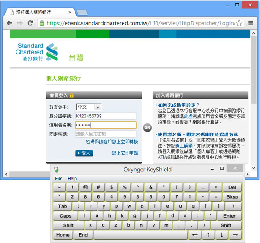Open the Chrome hamburger menu
260x243 pixels.
coord(250,23)
